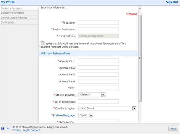This screenshot has height=134, width=180.
Task: Open the Privacy link
Action: pos(17,130)
